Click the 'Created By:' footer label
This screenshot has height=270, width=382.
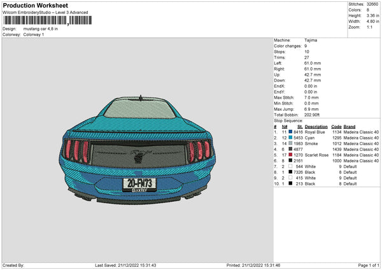13,265
